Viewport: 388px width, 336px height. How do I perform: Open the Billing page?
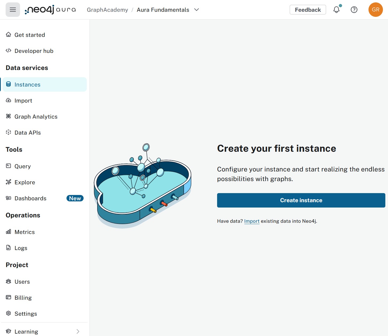tap(23, 298)
